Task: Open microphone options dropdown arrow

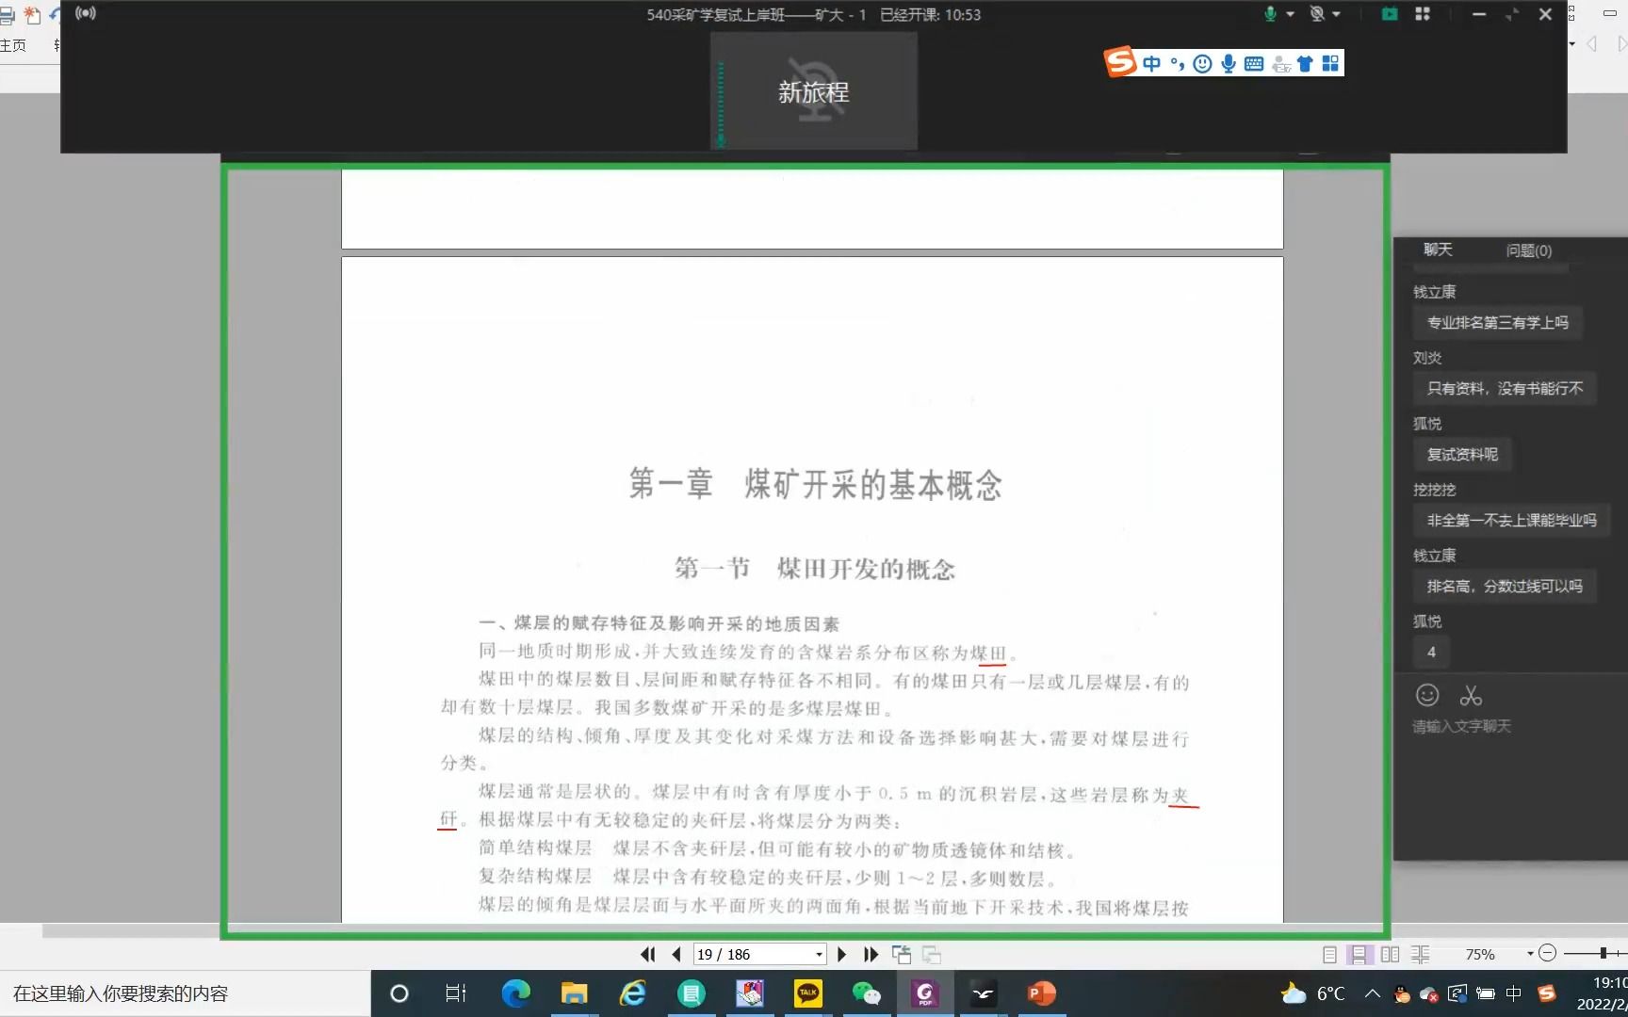Action: click(1290, 14)
